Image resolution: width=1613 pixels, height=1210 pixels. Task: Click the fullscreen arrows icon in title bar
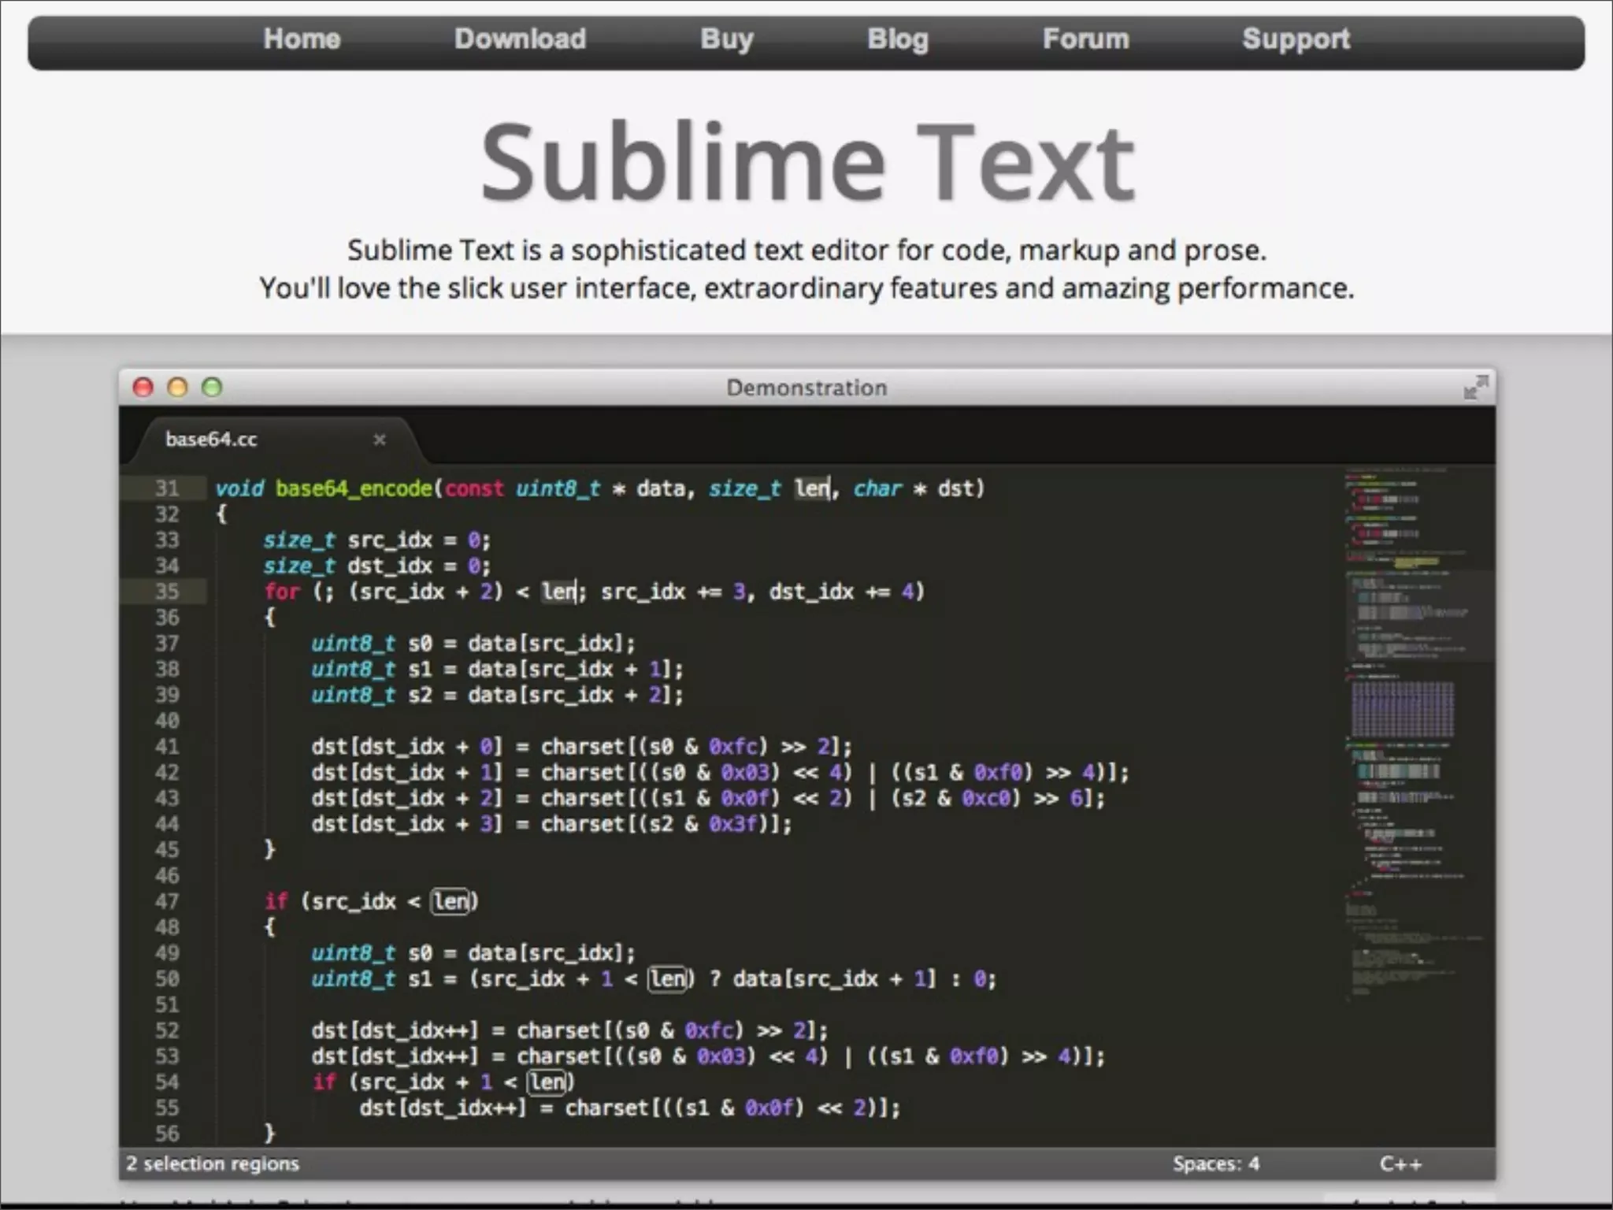click(x=1475, y=387)
